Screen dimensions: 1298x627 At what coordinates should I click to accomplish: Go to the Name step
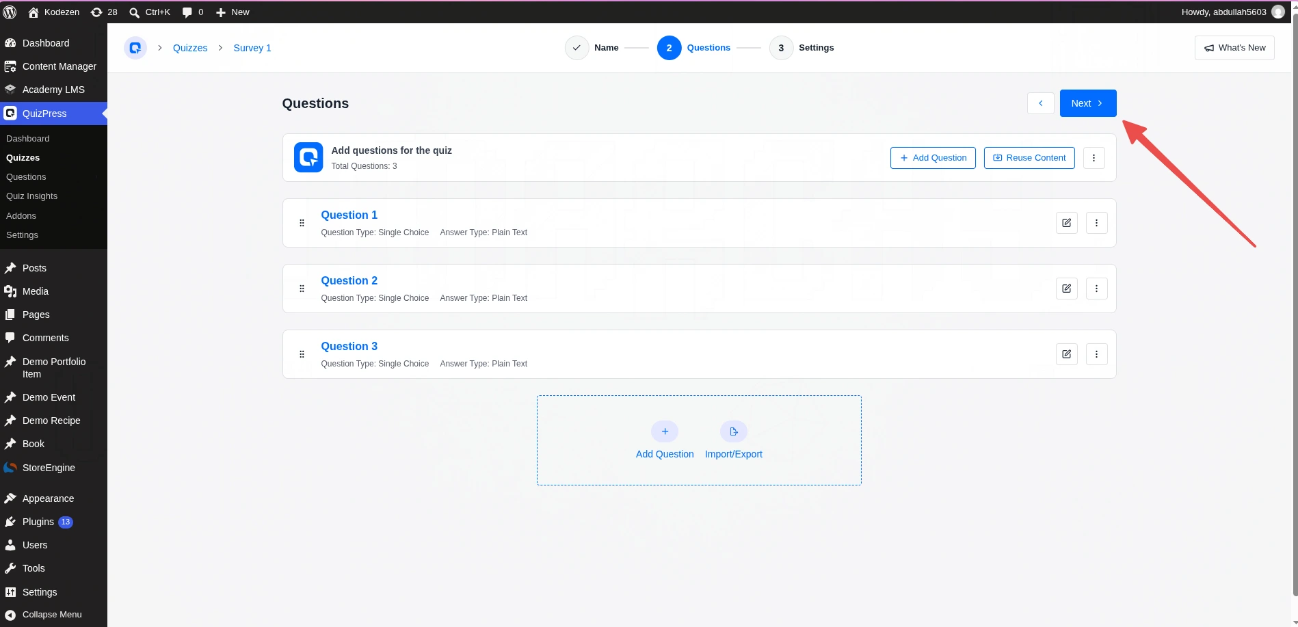[x=592, y=48]
